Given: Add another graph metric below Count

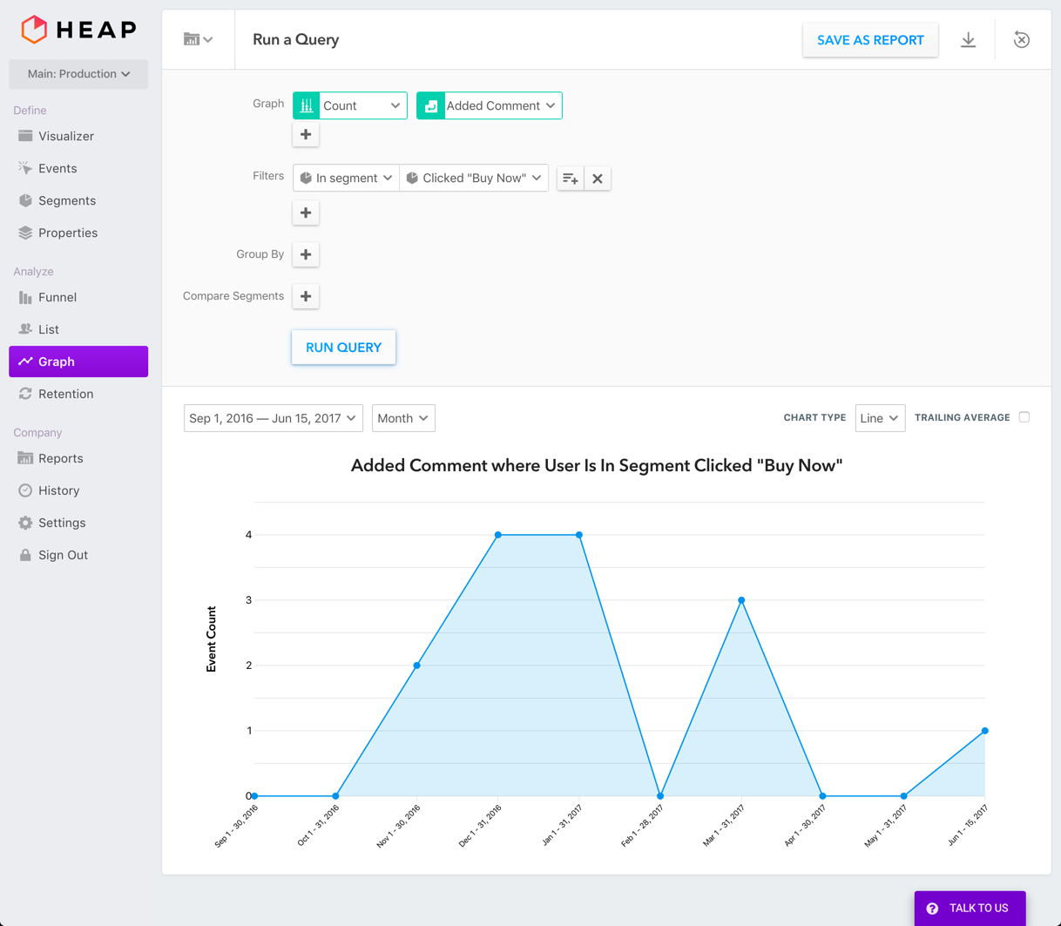Looking at the screenshot, I should click(306, 135).
